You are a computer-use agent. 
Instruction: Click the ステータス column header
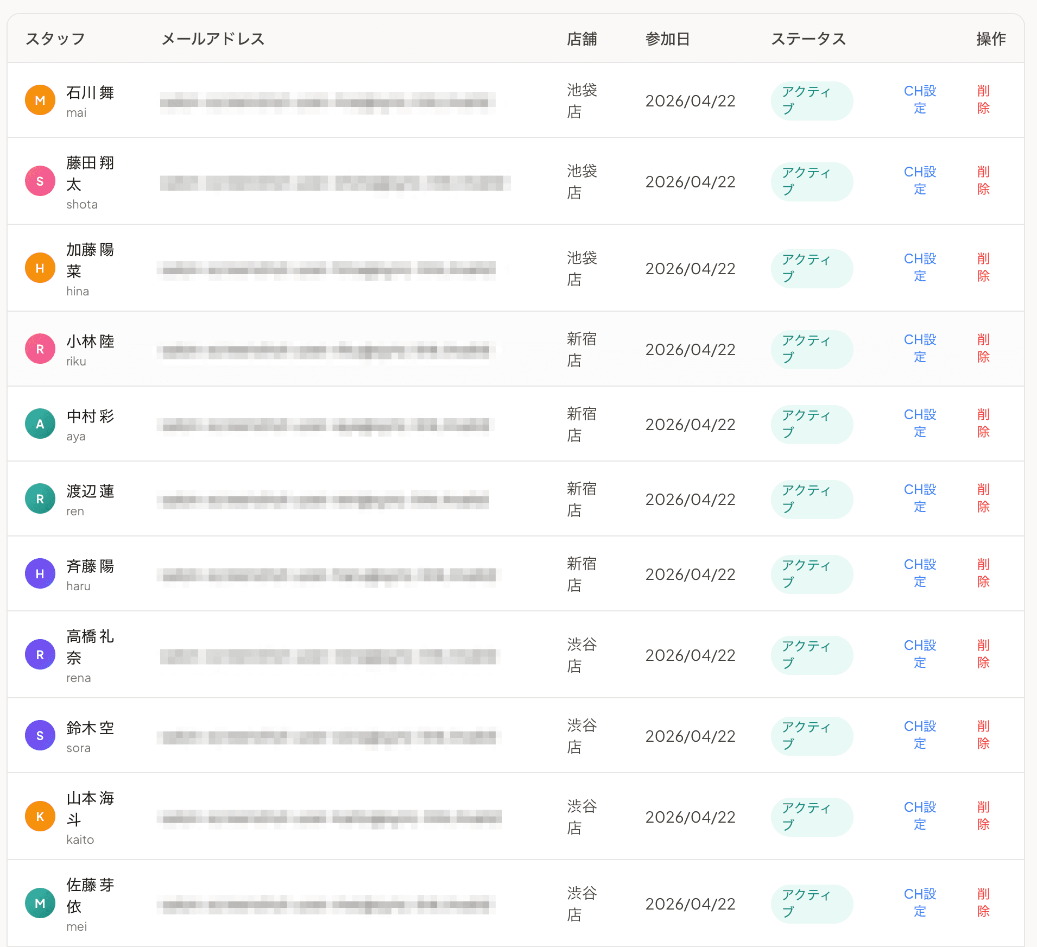[x=808, y=39]
